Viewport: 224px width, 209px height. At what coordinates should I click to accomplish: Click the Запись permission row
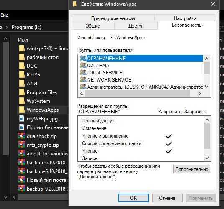141,158
